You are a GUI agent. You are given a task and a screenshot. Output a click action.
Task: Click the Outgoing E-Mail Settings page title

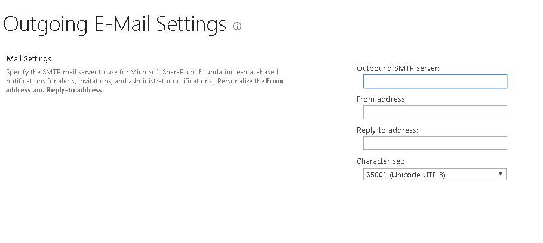(x=114, y=24)
